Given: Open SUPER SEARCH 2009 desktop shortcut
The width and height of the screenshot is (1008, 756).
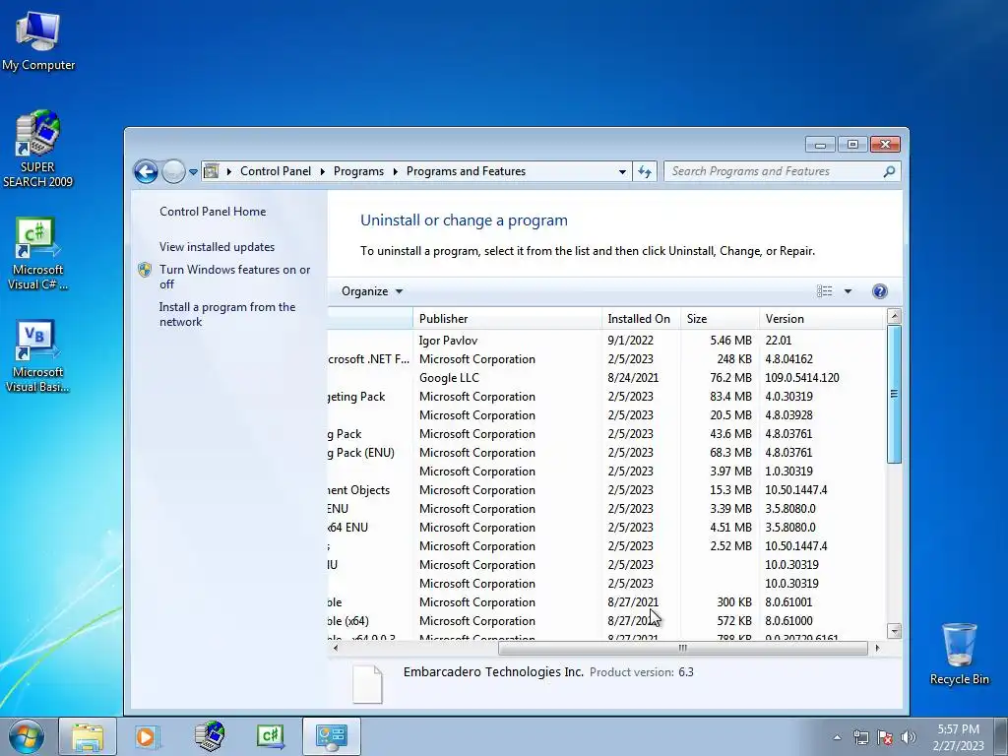Looking at the screenshot, I should (x=37, y=150).
